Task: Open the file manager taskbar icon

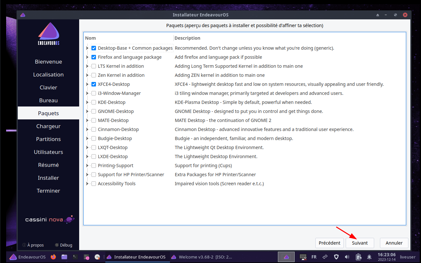Action: tap(64, 257)
